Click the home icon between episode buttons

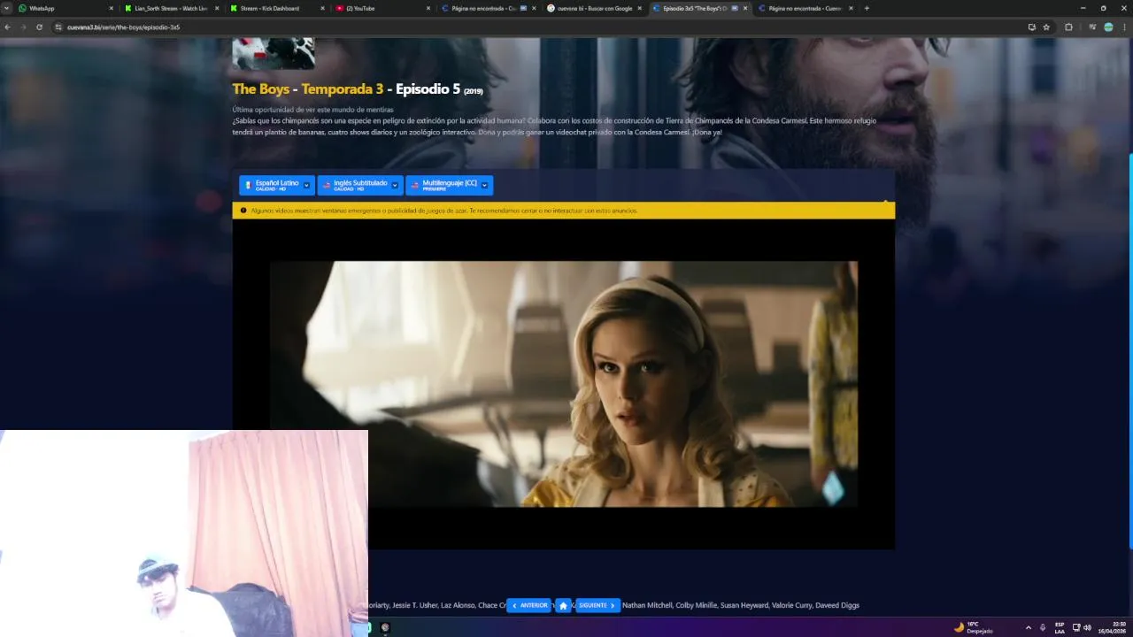click(x=563, y=606)
